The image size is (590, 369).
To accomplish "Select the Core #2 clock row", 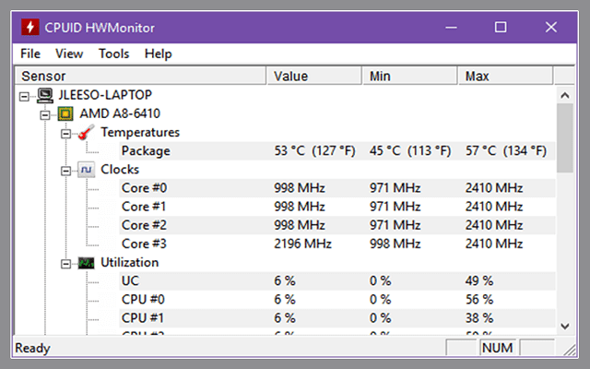I will click(336, 225).
